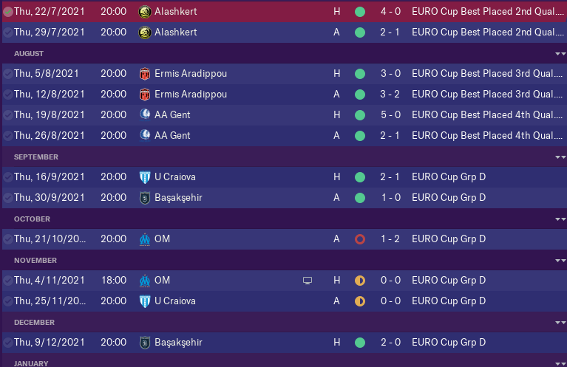Tick the selector on the 12/8/2021 row

tap(7, 95)
